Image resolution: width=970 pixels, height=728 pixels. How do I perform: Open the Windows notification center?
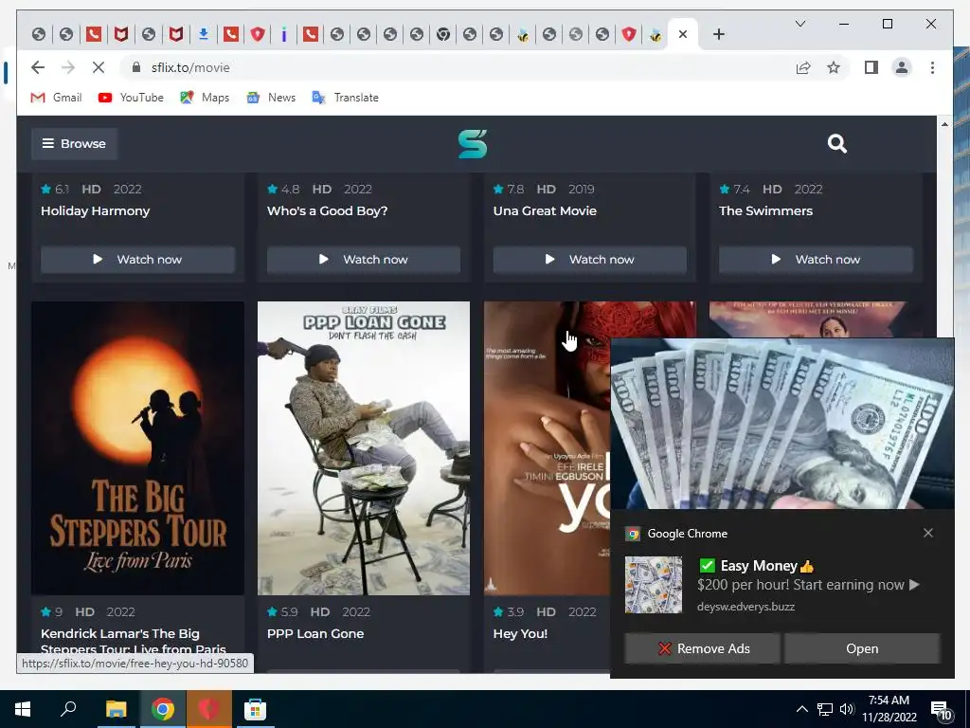pos(941,709)
